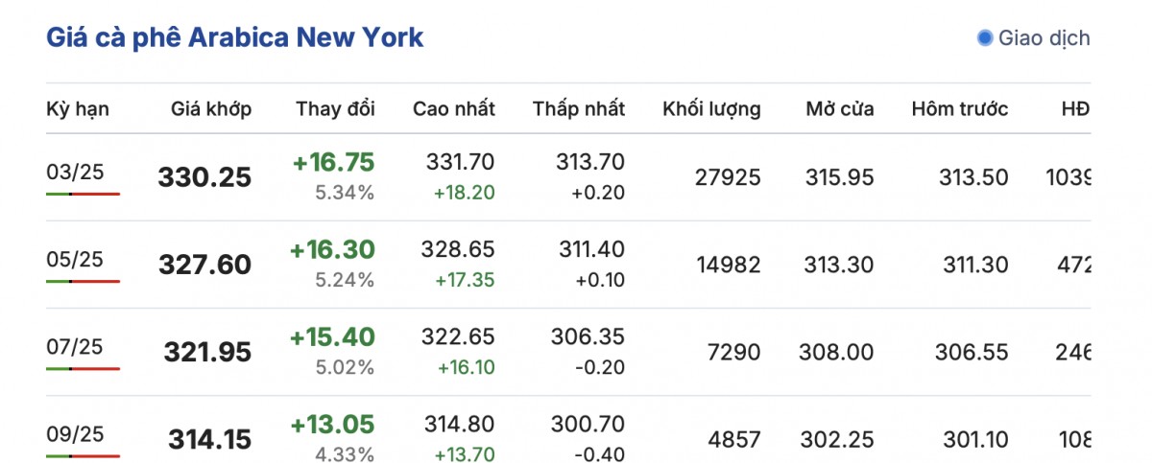Image resolution: width=1152 pixels, height=463 pixels.
Task: Click the Hôm trước column header
Action: click(960, 108)
